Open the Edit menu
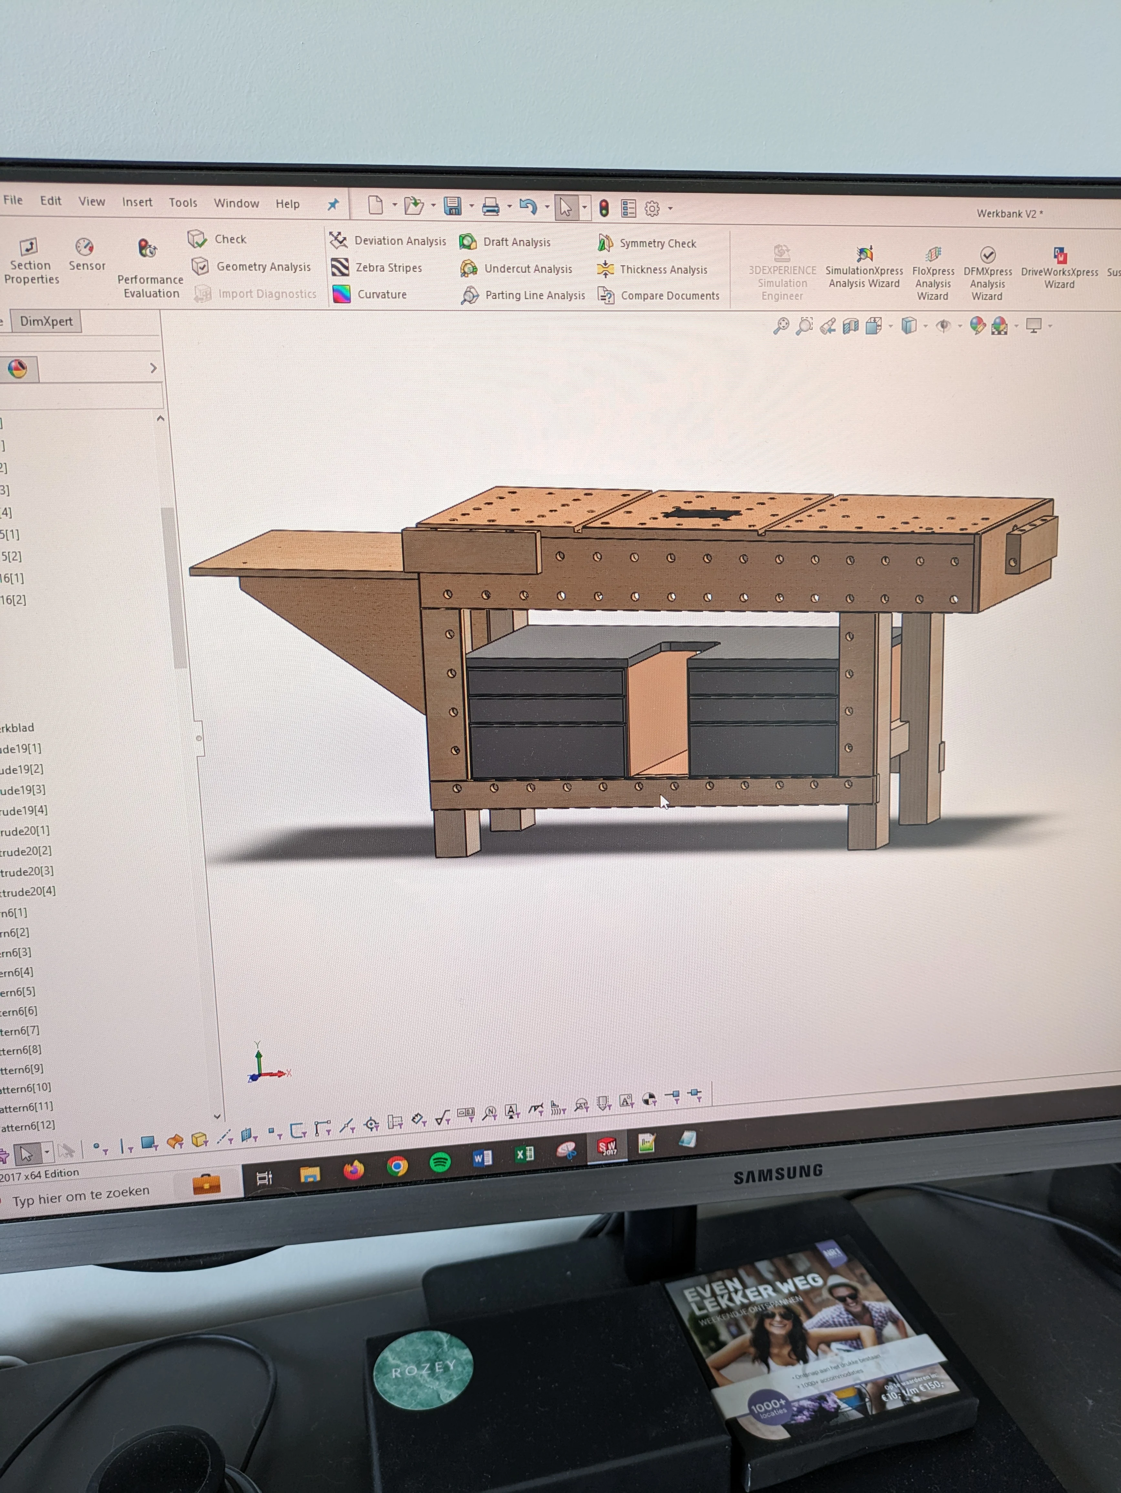The width and height of the screenshot is (1121, 1493). pos(51,201)
